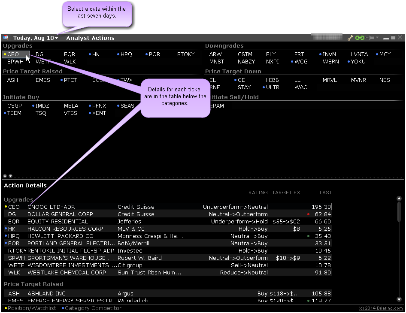Click the WESTLAKE CHEMICAL CORP details row

click(168, 272)
